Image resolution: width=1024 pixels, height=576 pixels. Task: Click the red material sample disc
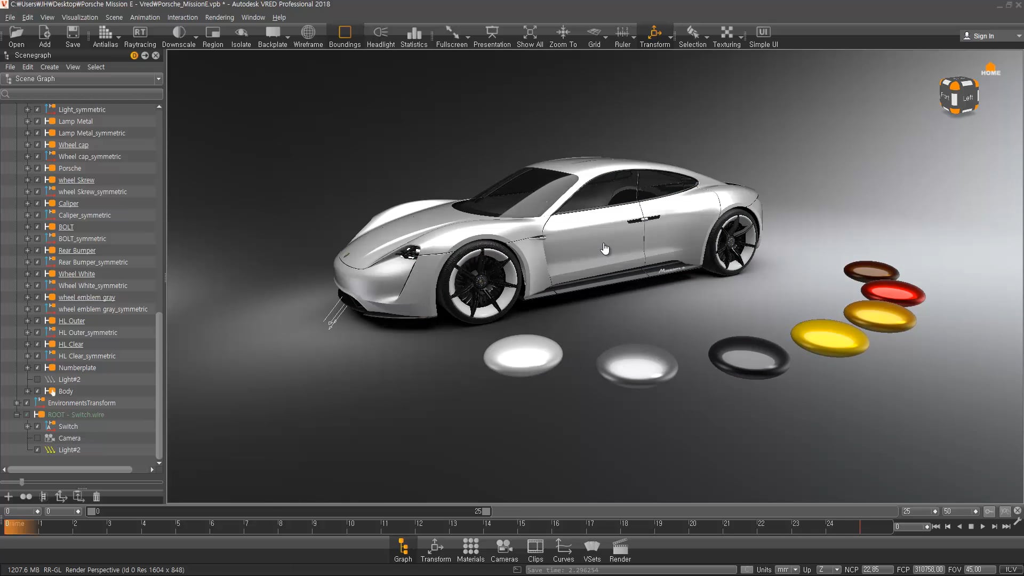[893, 293]
